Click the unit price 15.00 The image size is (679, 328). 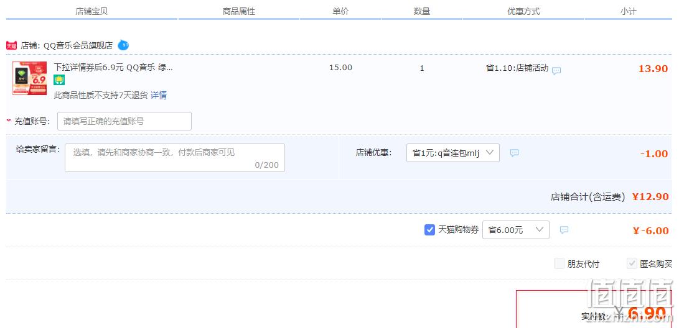(340, 68)
